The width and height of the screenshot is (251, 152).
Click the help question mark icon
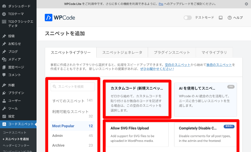(x=229, y=18)
